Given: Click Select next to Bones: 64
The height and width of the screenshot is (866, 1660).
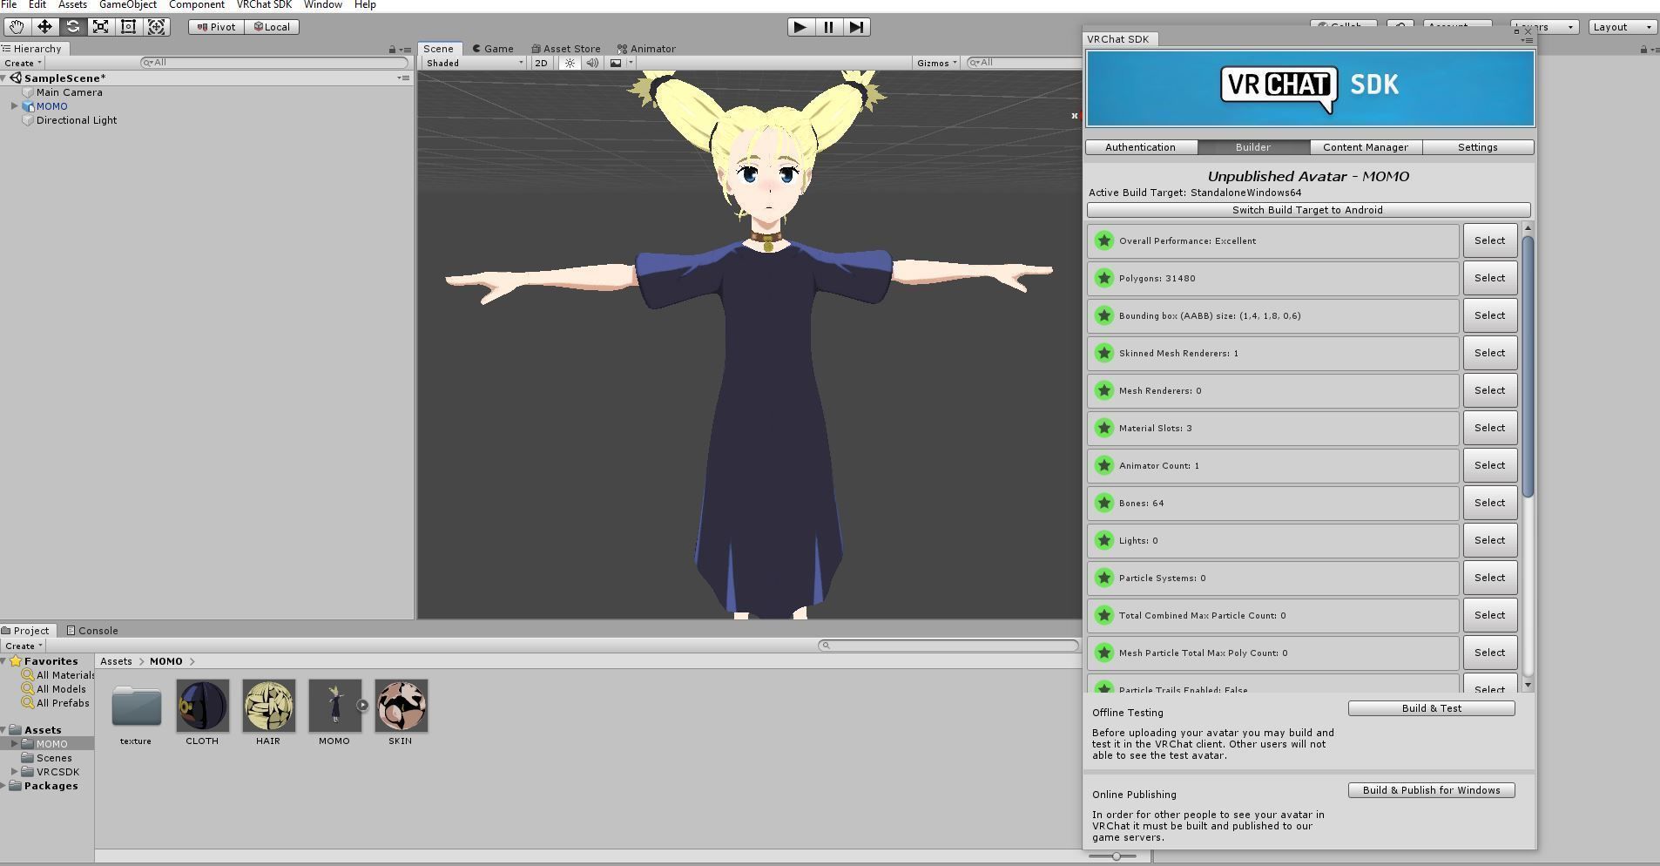Looking at the screenshot, I should (x=1490, y=503).
